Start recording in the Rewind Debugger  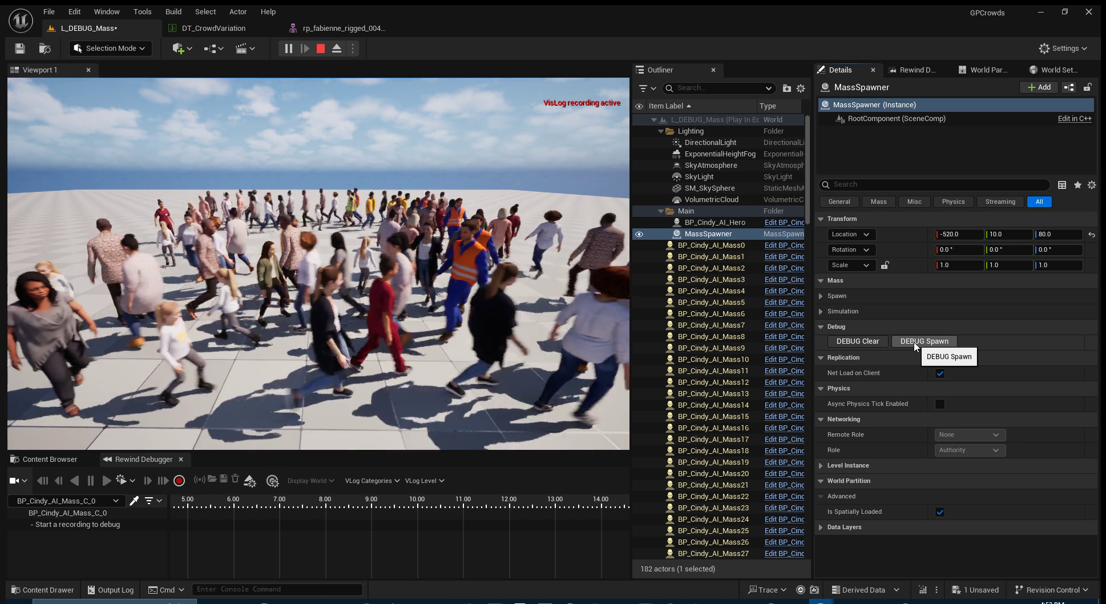click(179, 481)
